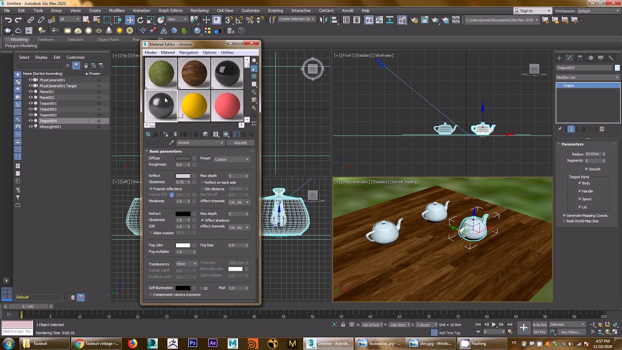The image size is (622, 350).
Task: Enable Compensate camera exposure checkbox
Action: pyautogui.click(x=151, y=295)
